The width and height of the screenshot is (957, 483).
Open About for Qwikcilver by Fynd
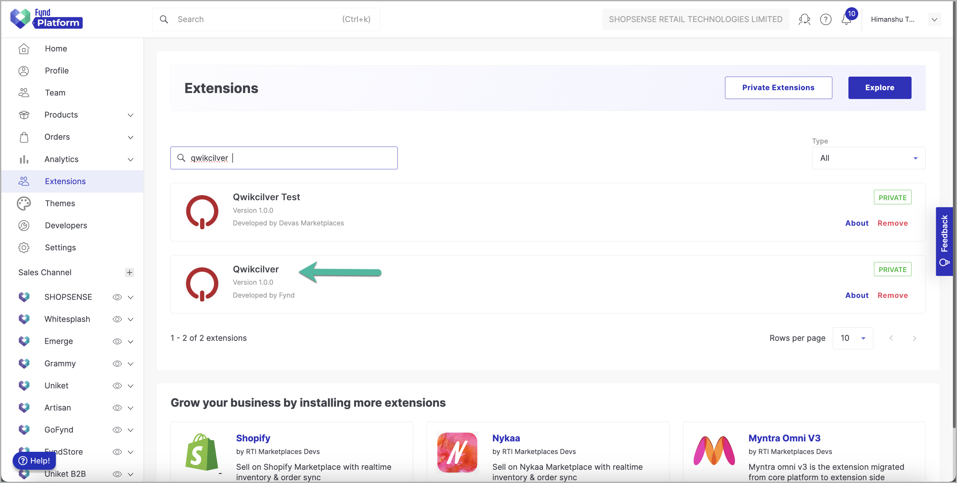point(857,295)
